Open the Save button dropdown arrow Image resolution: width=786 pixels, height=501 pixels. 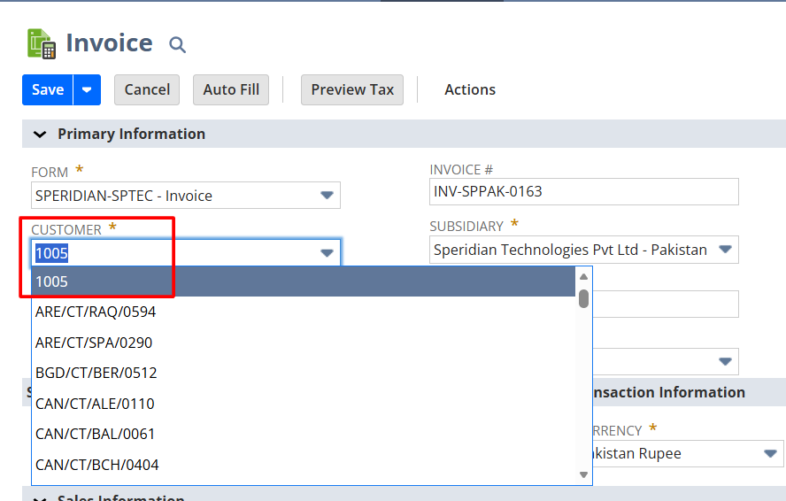[x=88, y=89]
